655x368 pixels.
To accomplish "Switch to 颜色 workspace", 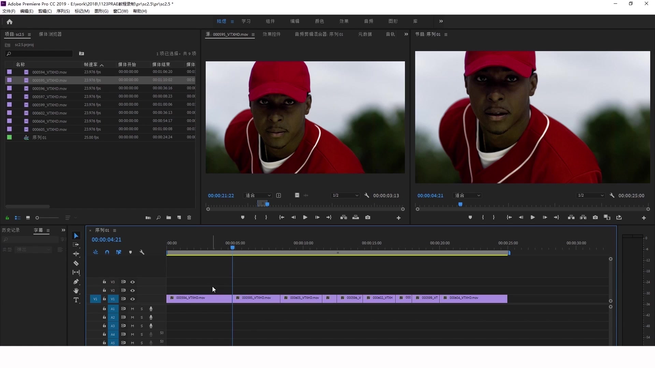I will point(319,21).
